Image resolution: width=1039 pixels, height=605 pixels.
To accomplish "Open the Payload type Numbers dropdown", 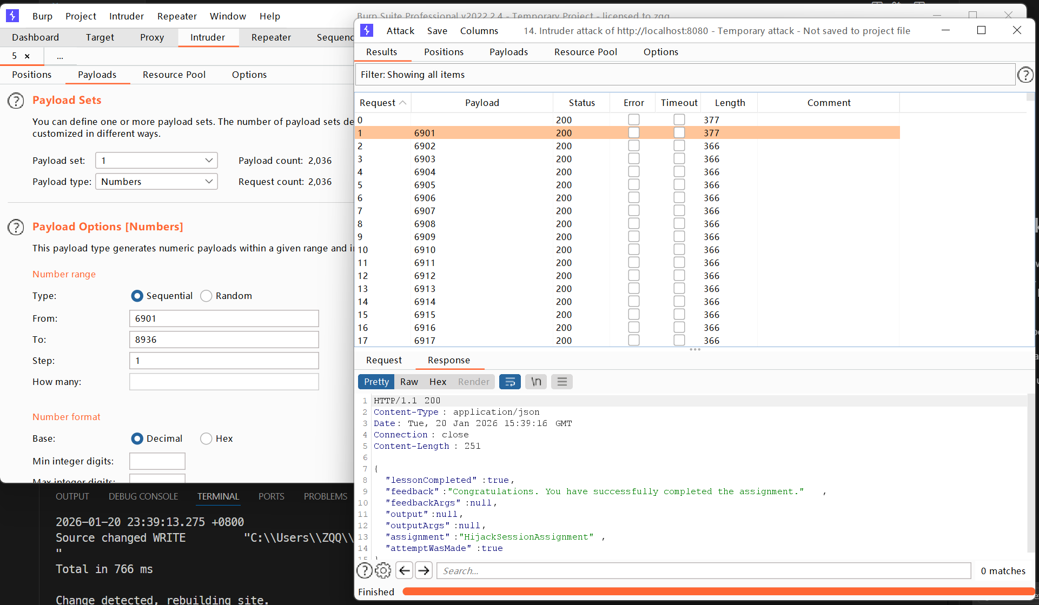I will (156, 182).
